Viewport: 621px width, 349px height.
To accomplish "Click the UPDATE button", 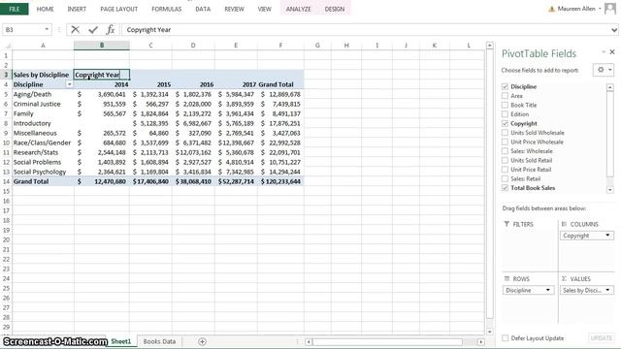I will coord(602,338).
